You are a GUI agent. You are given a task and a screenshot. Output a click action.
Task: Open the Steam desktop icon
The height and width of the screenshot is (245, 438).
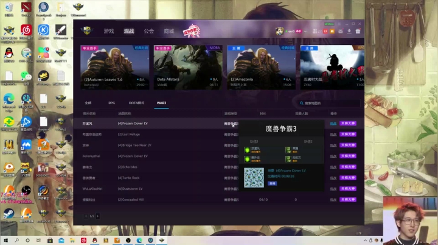coord(9,215)
